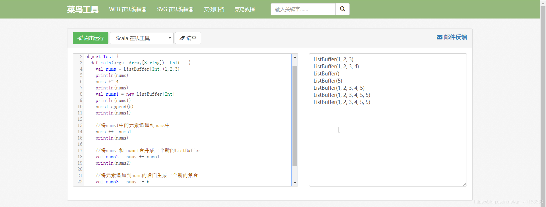The width and height of the screenshot is (546, 207).
Task: Click the "val nums1 = new ListBuffer[Int]" line
Action: (135, 94)
